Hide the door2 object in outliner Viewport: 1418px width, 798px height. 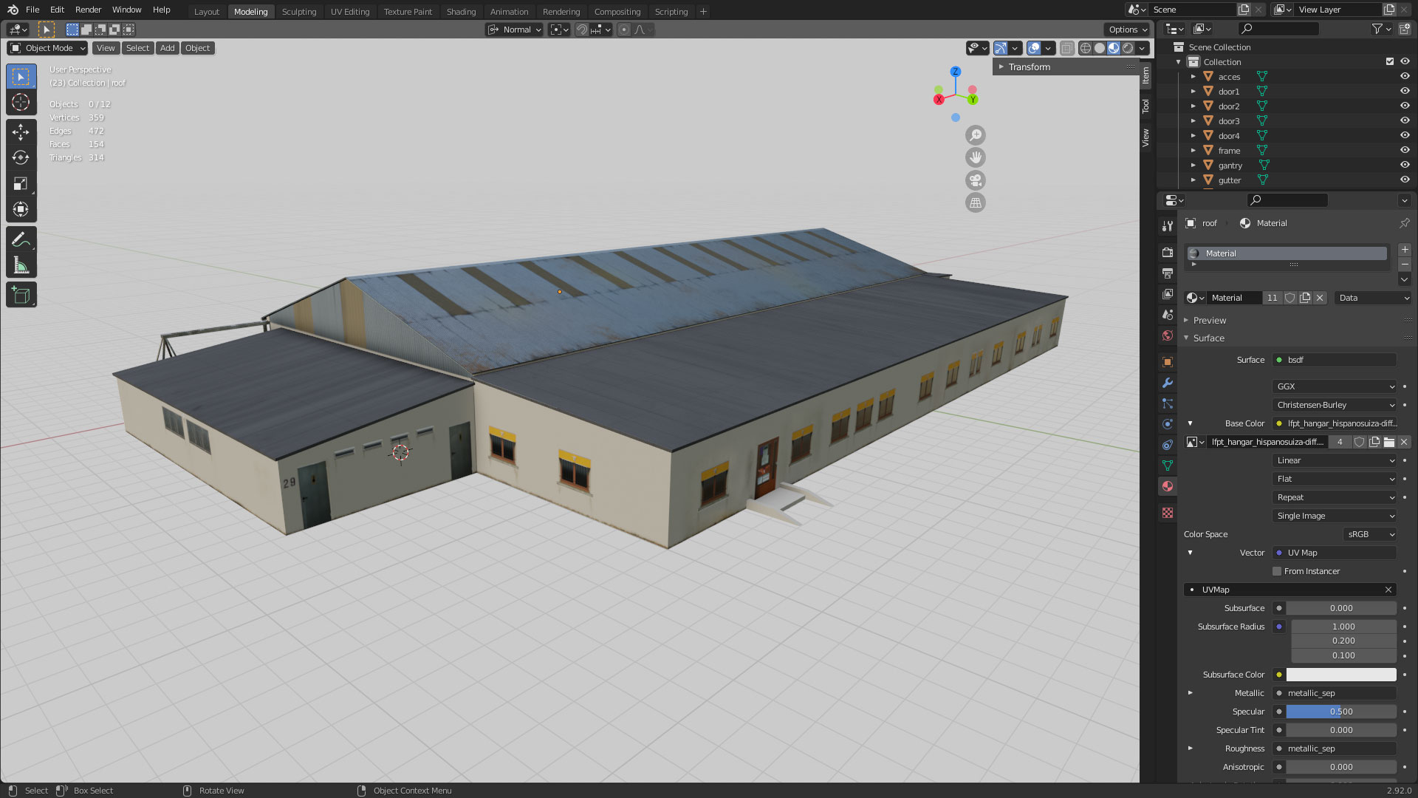pyautogui.click(x=1405, y=106)
